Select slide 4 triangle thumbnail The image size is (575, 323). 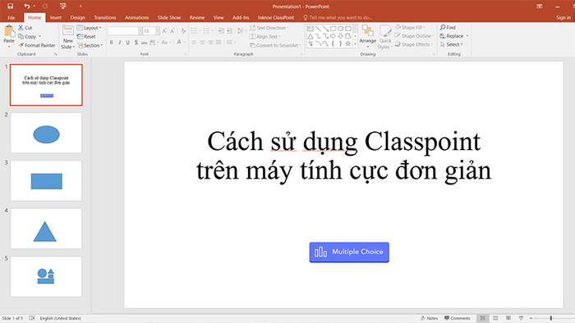point(46,229)
